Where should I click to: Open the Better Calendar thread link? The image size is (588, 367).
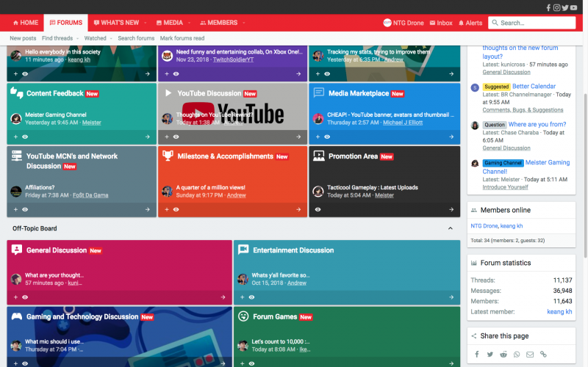pos(534,86)
